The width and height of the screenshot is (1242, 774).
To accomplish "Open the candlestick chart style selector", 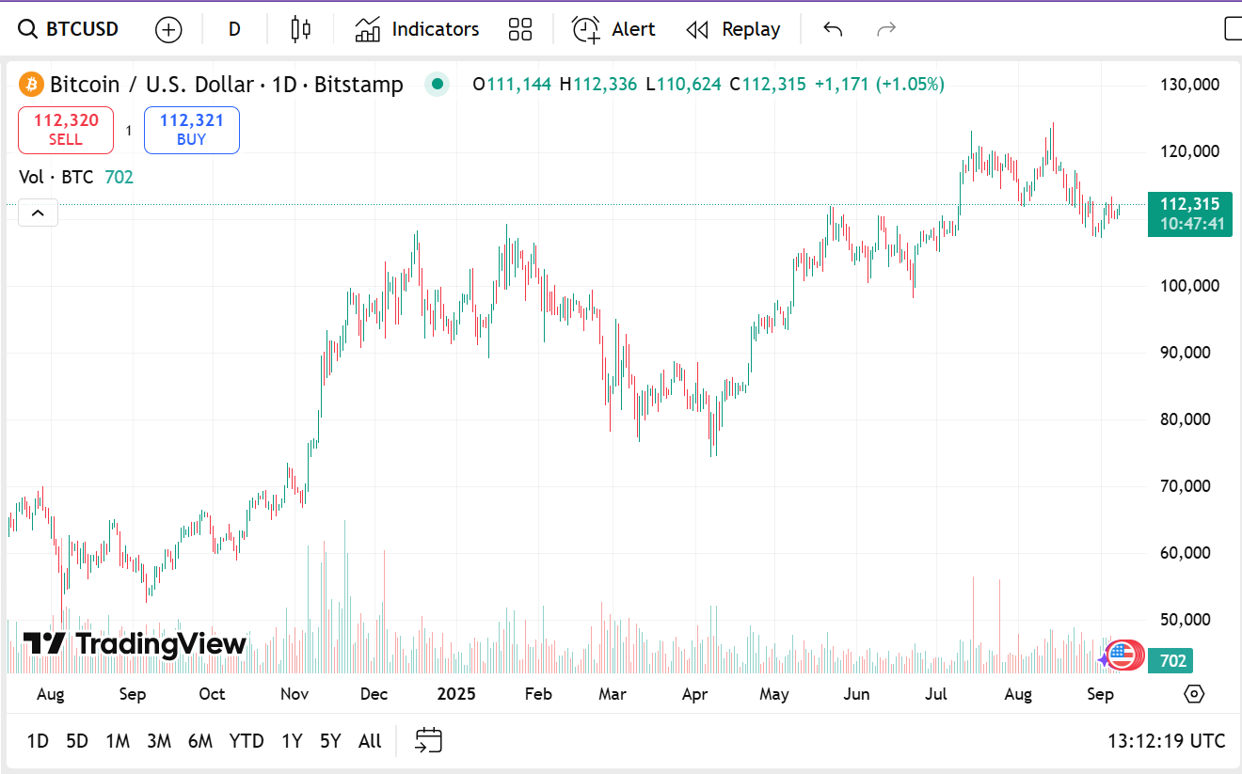I will point(300,29).
